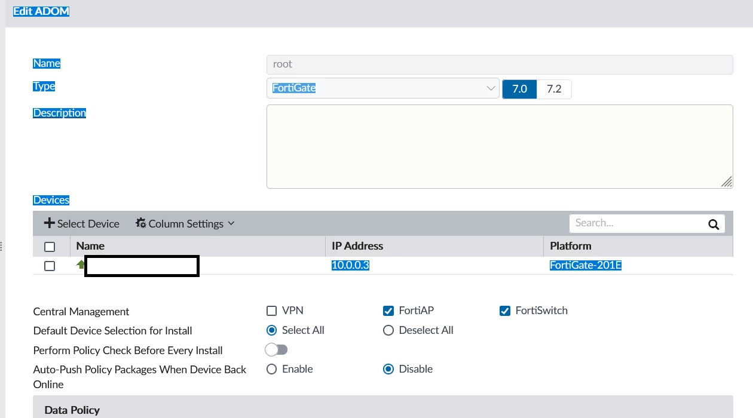Click the description box resize grip

pyautogui.click(x=727, y=182)
